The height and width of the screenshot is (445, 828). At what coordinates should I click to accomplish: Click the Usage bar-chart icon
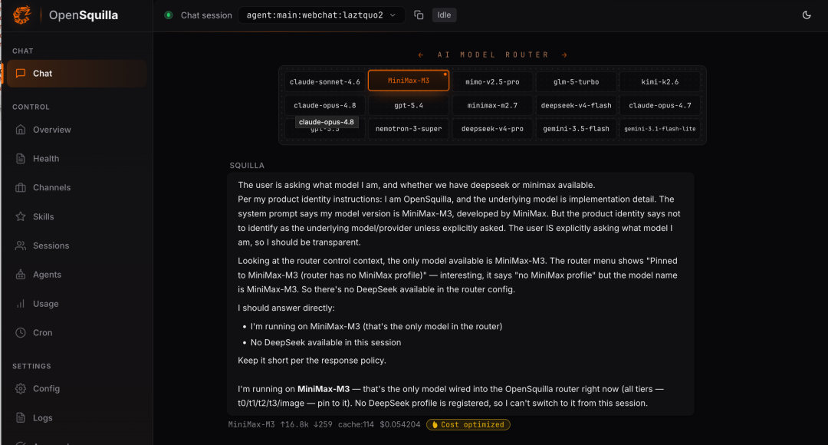(21, 304)
